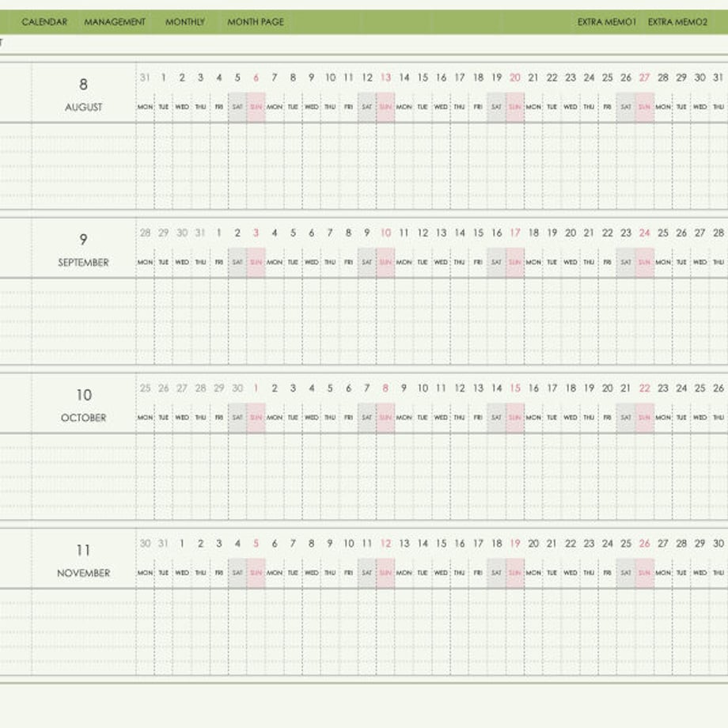The height and width of the screenshot is (728, 728).
Task: Select grey July 31 in August row
Action: 145,78
